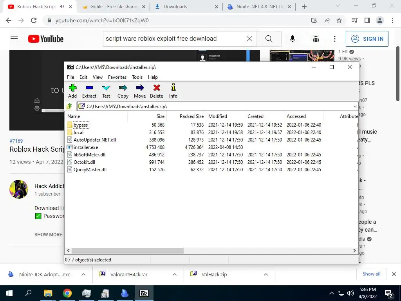This screenshot has height=301, width=401.
Task: Click SIGN IN on YouTube
Action: [367, 39]
